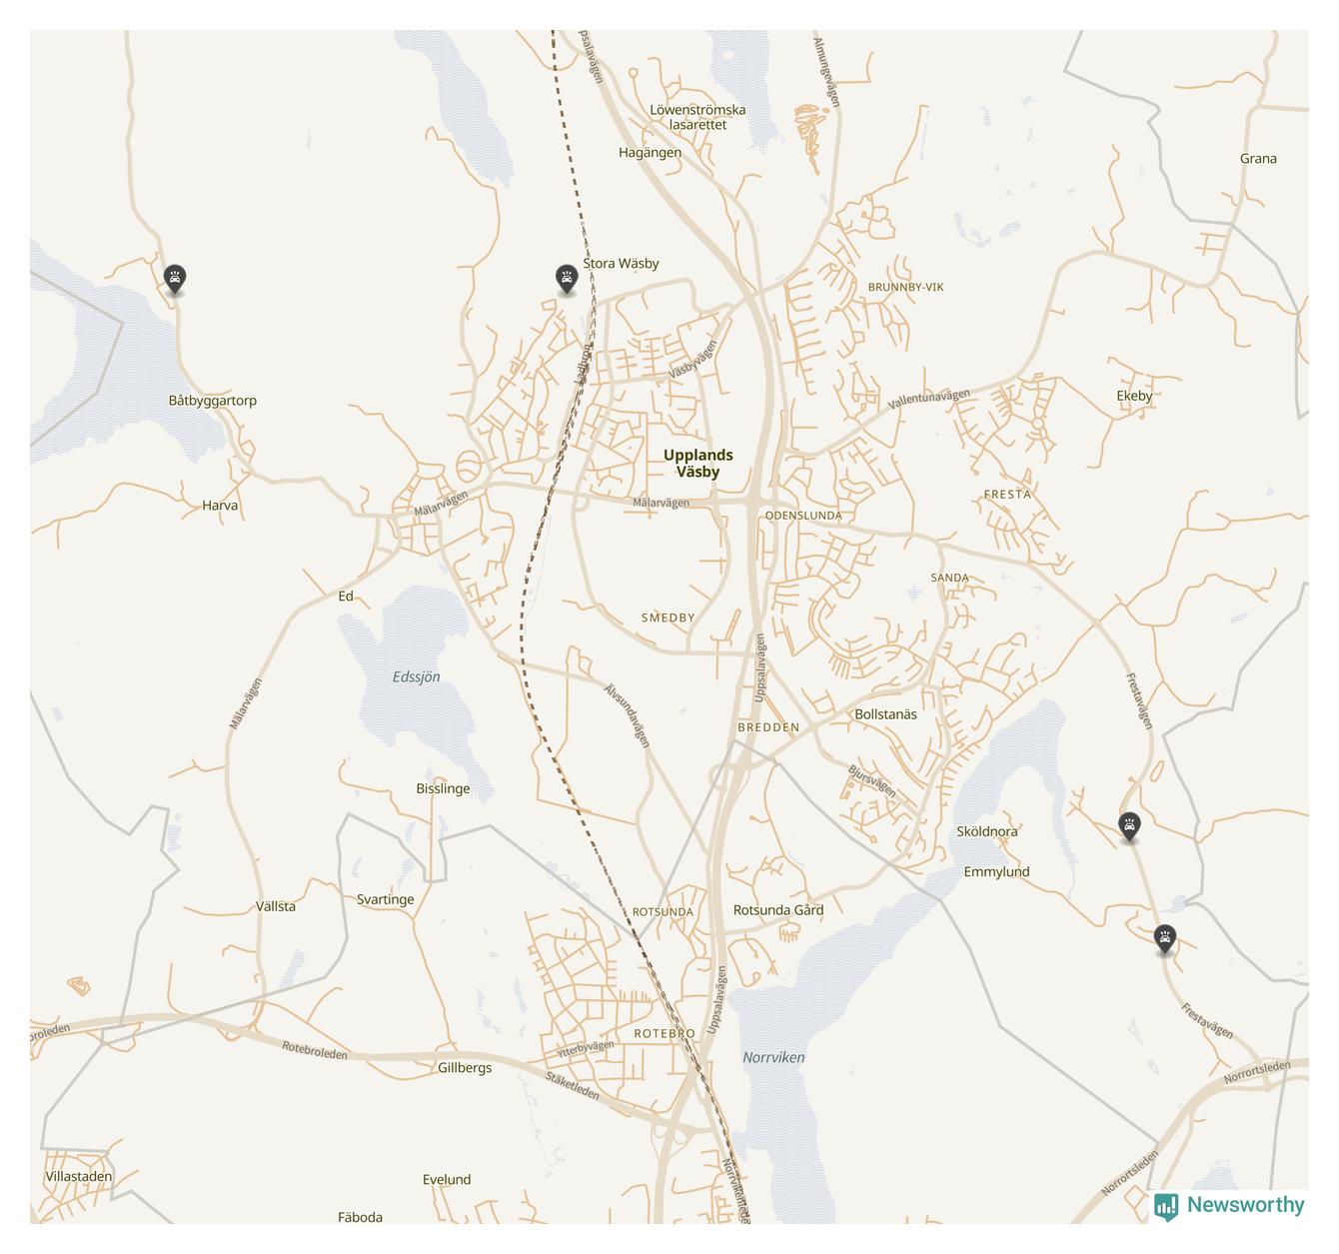
Task: Click the Vallentunavägen road label
Action: tap(929, 400)
